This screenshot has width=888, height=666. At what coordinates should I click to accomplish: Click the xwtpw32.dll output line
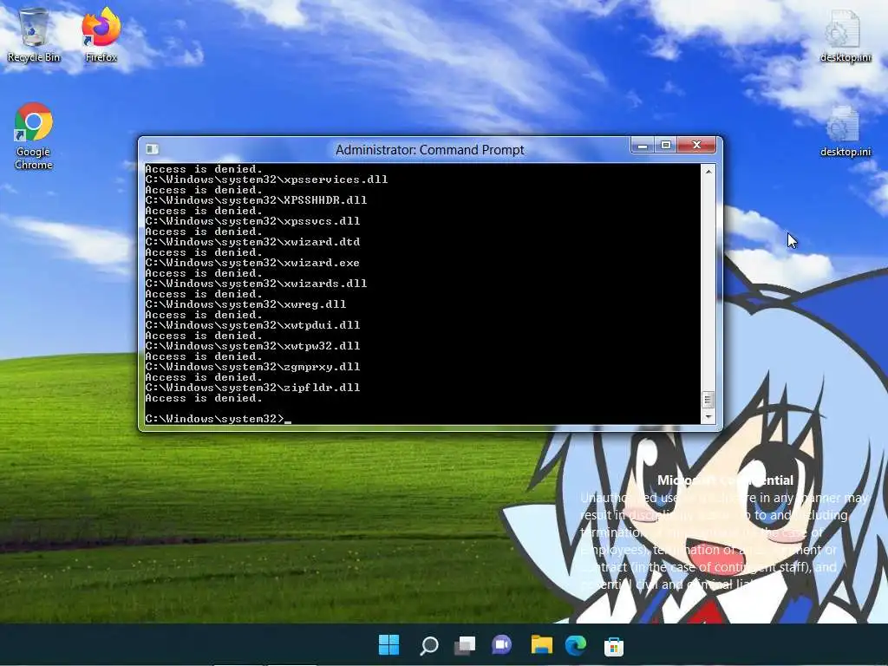tap(252, 346)
